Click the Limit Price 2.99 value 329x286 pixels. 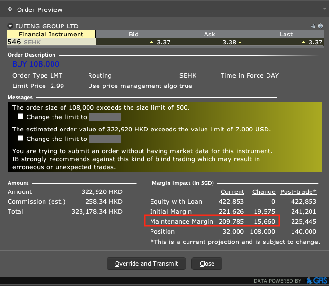pos(57,86)
